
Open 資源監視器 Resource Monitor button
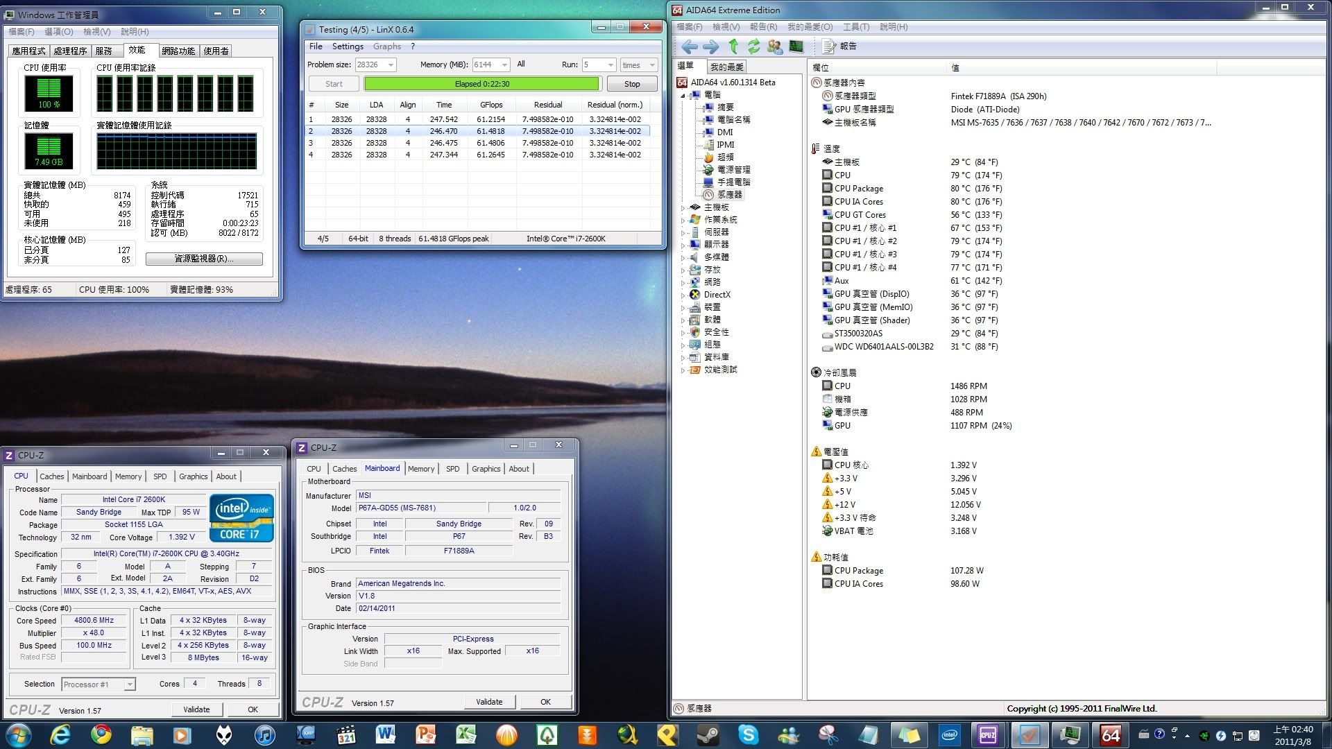click(x=204, y=259)
